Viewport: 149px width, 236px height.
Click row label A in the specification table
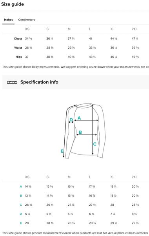(x=21, y=186)
